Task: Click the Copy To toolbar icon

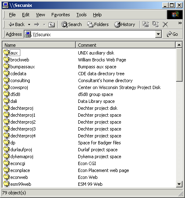Action: coord(156,24)
